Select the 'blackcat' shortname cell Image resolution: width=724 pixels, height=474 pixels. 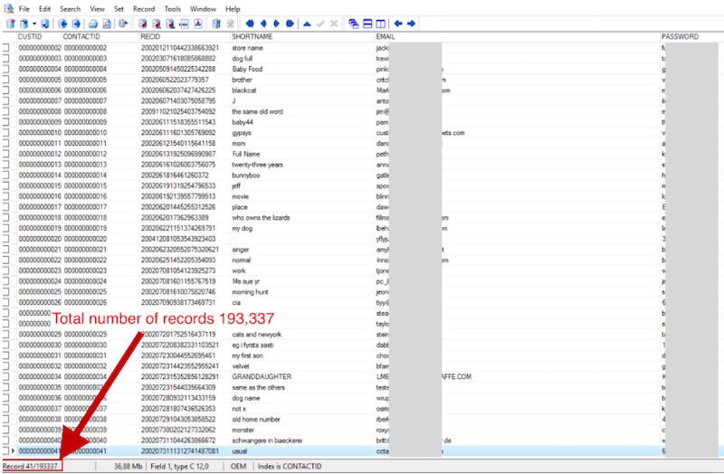pyautogui.click(x=302, y=90)
